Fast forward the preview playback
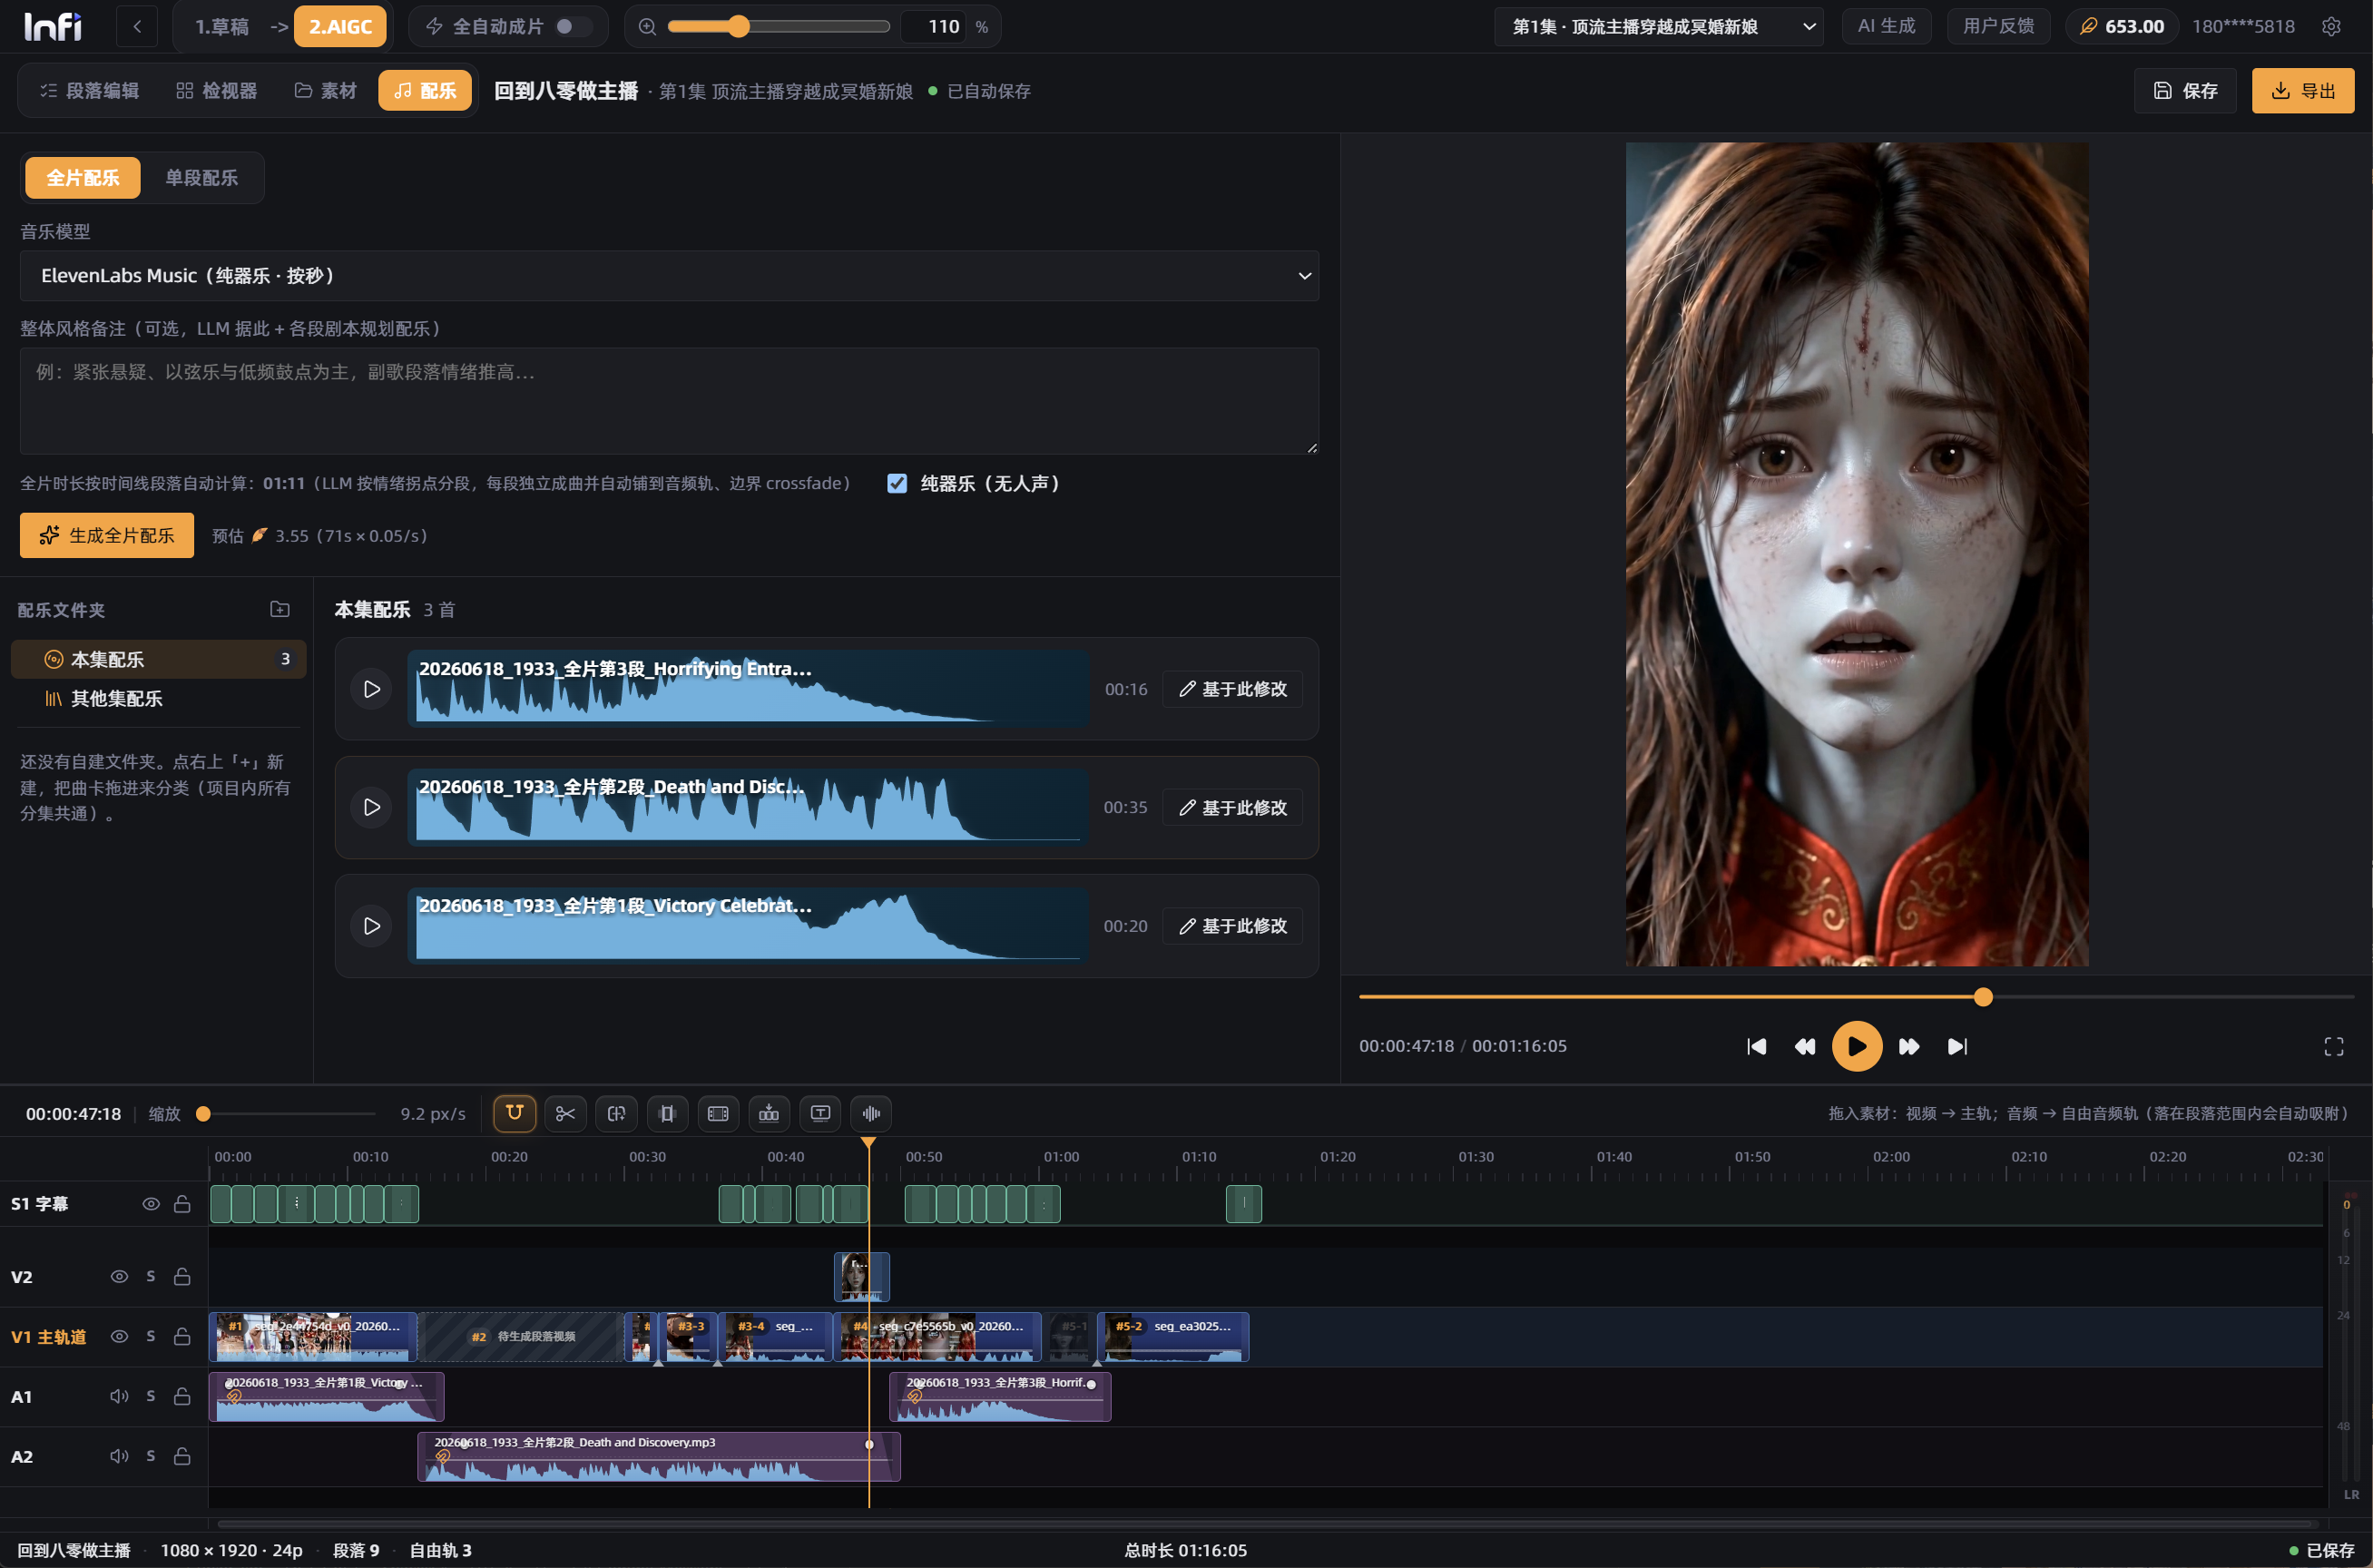Screen dimensions: 2373x1568 tap(1909, 1046)
